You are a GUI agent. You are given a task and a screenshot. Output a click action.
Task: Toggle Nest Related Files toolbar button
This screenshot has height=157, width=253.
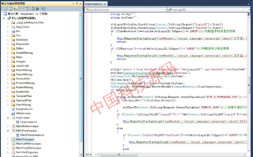pos(15,9)
